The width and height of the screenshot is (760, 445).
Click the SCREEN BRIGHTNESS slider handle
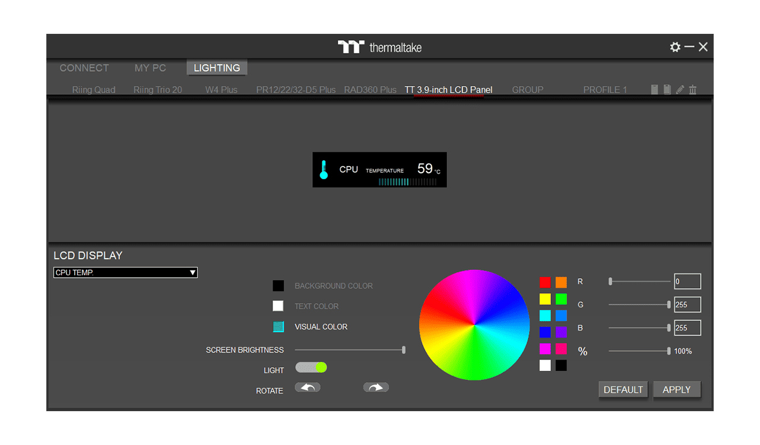click(404, 350)
